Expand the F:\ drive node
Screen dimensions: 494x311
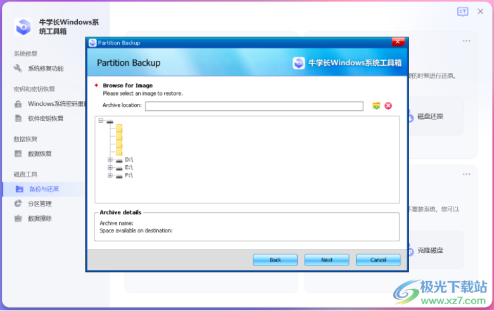point(110,175)
